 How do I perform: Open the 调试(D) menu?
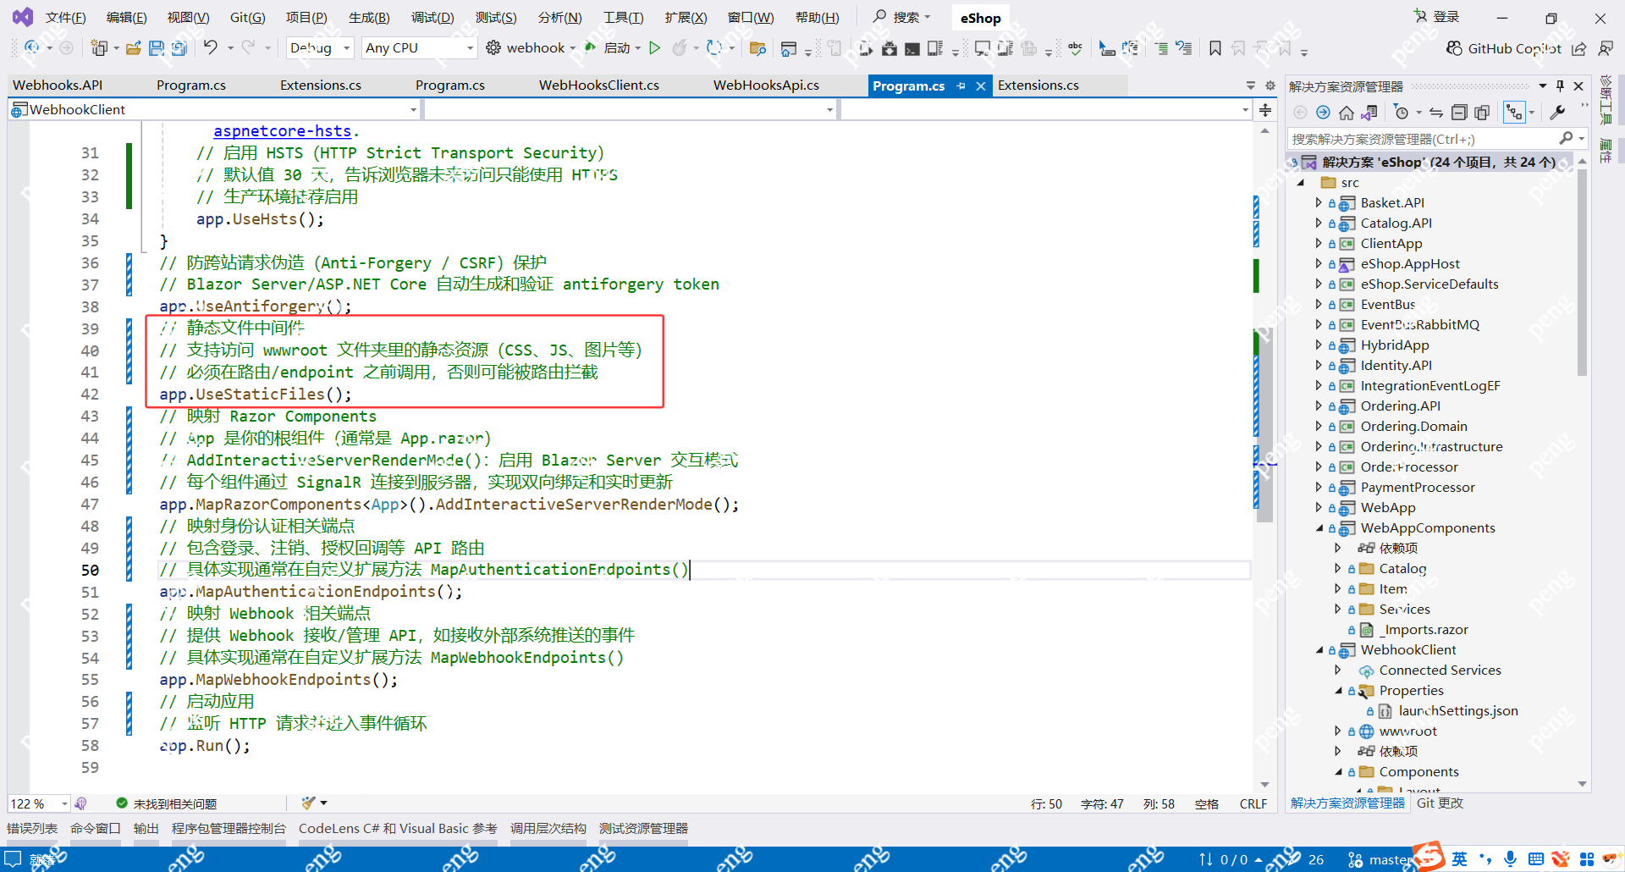[x=432, y=18]
